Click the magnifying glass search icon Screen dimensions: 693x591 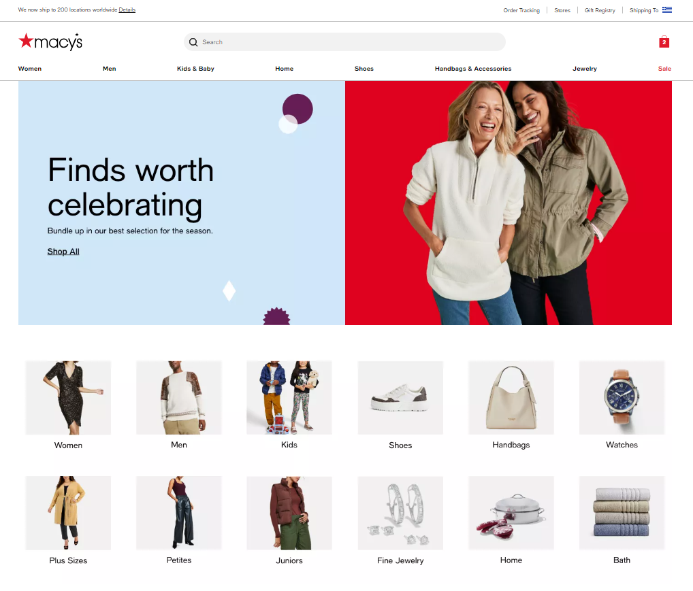coord(193,42)
